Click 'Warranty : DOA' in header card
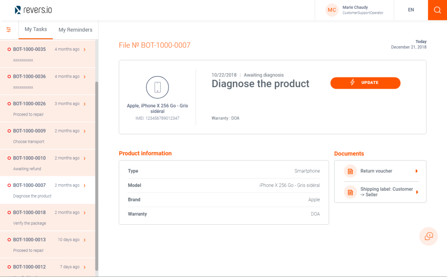 [x=225, y=118]
